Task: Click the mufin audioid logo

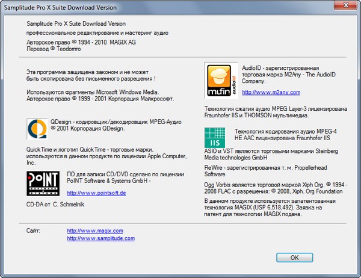Action: pos(221,81)
